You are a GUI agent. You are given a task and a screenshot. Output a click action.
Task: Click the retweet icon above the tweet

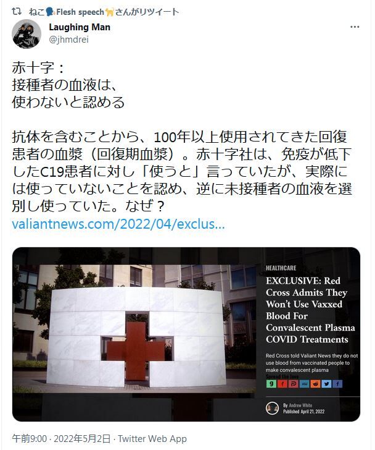pos(17,12)
